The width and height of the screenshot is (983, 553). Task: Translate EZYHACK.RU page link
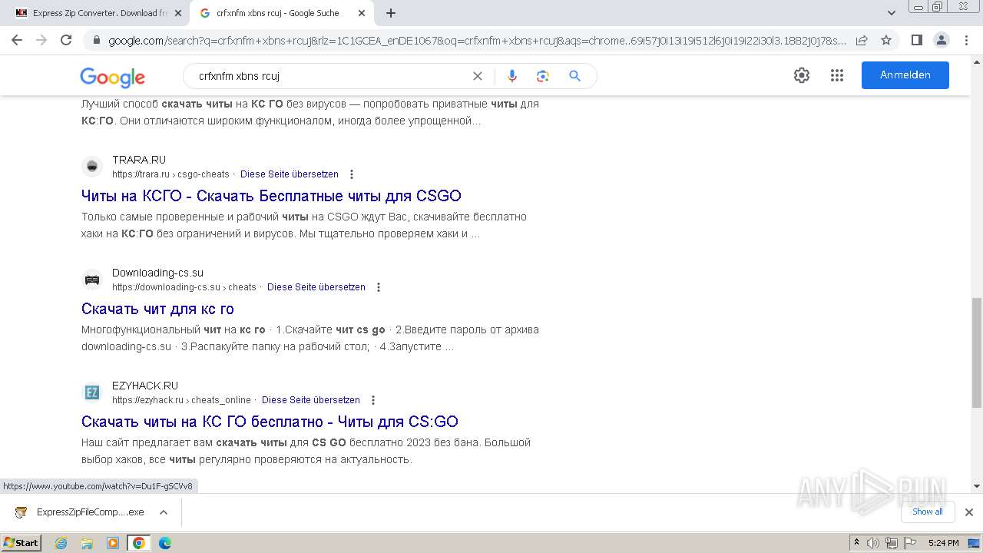(311, 400)
